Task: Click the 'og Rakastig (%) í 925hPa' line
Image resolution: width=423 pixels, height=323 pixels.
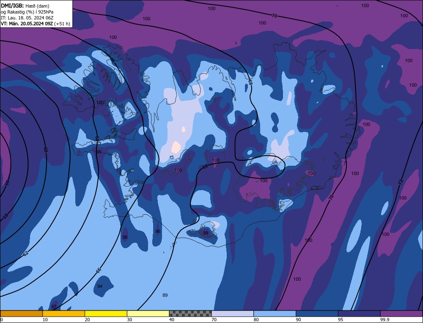Action: pyautogui.click(x=27, y=12)
